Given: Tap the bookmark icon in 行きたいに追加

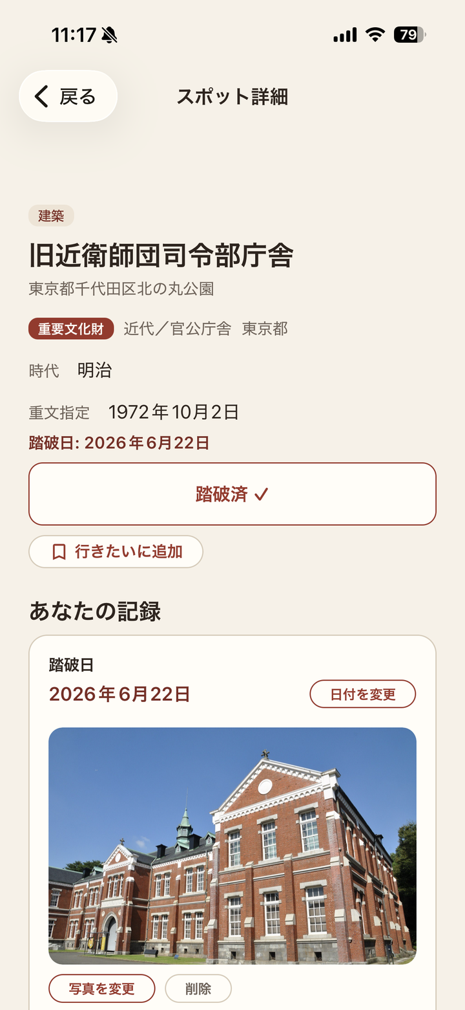Looking at the screenshot, I should pyautogui.click(x=59, y=552).
